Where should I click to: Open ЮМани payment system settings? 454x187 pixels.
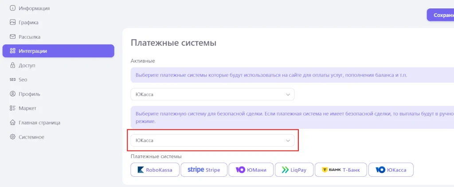[251, 170]
